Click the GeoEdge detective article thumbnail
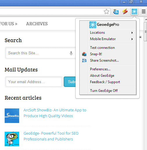Viewport: 147px width, 150px height. tap(12, 139)
